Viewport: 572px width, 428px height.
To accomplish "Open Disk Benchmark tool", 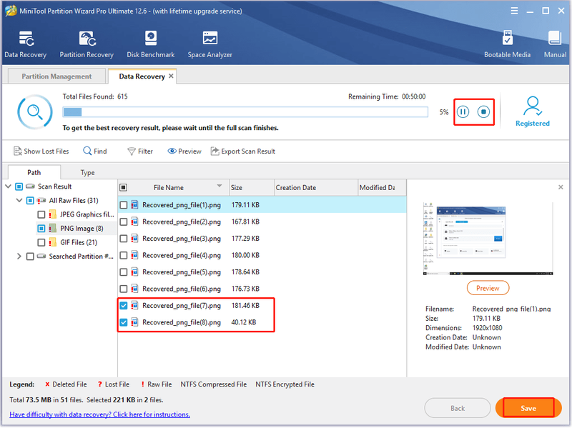I will pyautogui.click(x=151, y=44).
